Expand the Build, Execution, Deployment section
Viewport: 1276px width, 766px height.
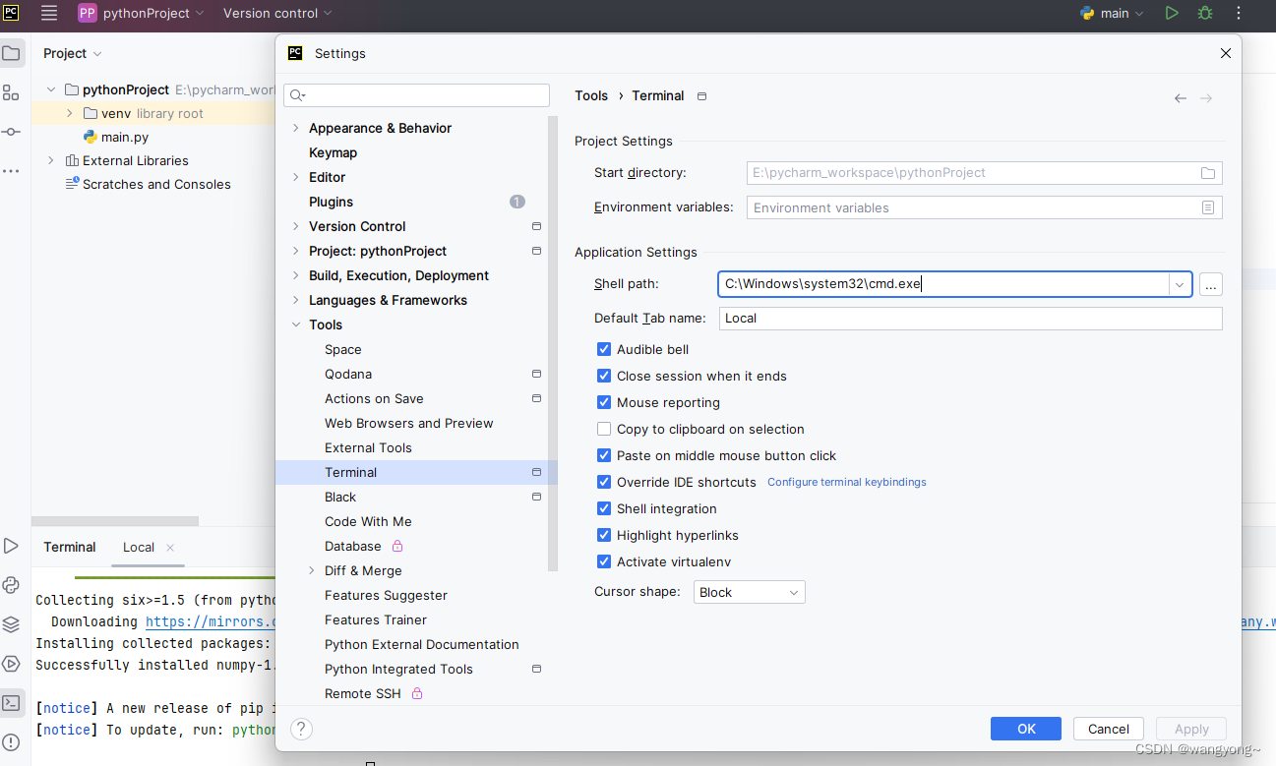[294, 275]
